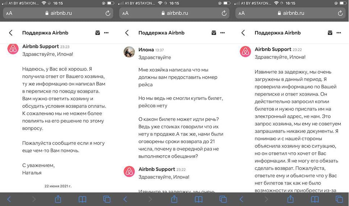The width and height of the screenshot is (349, 206).
Task: Tap 'Airbnb Support' name in the middle screenshot
Action: (x=157, y=169)
